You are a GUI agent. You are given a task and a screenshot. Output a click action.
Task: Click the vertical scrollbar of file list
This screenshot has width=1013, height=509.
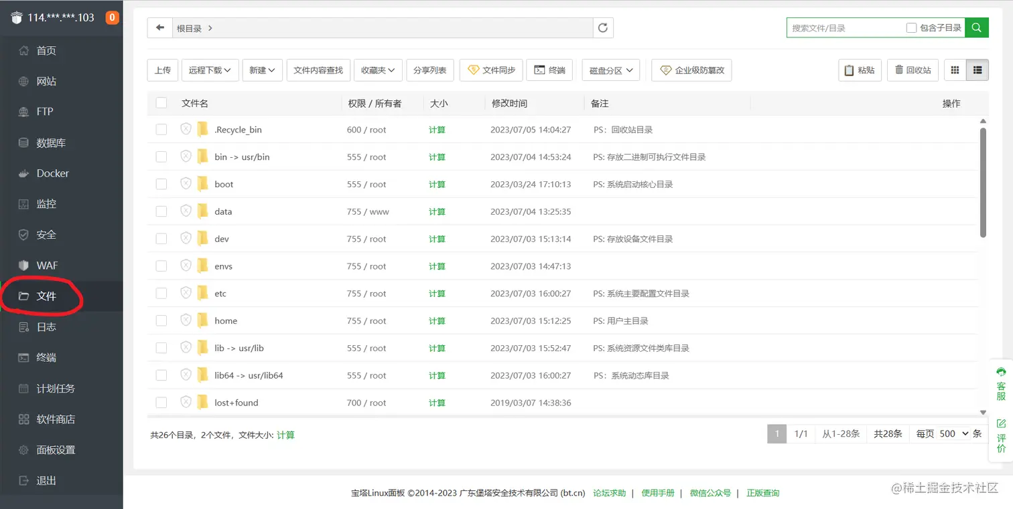pyautogui.click(x=983, y=183)
